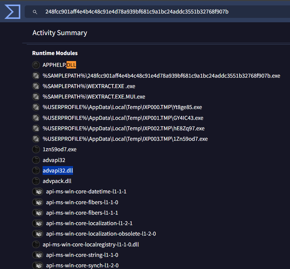Select api-ms-win-core-localization-l1-2-1 text
Viewport: 290px width, 269px height.
tap(89, 223)
